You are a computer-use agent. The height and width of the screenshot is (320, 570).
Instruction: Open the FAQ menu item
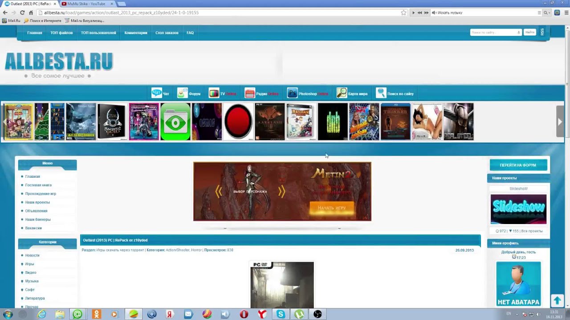190,32
